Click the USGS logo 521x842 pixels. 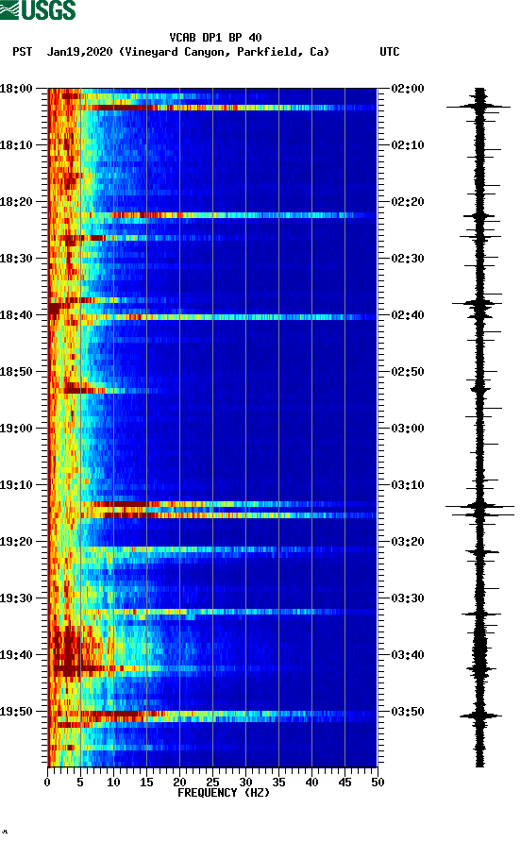(x=38, y=9)
